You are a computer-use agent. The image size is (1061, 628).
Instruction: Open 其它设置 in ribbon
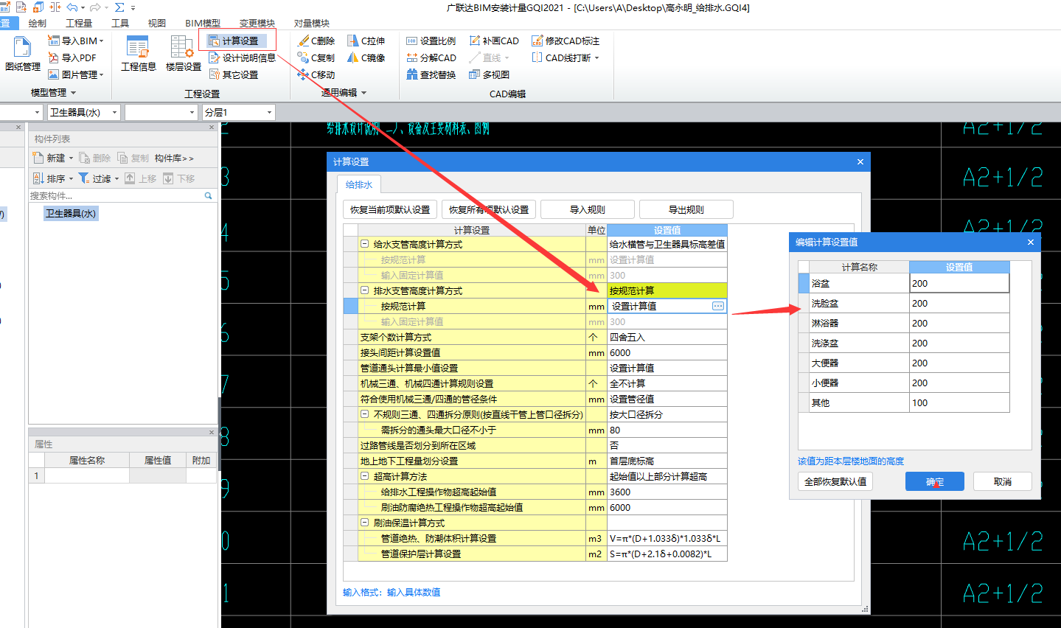[x=234, y=74]
